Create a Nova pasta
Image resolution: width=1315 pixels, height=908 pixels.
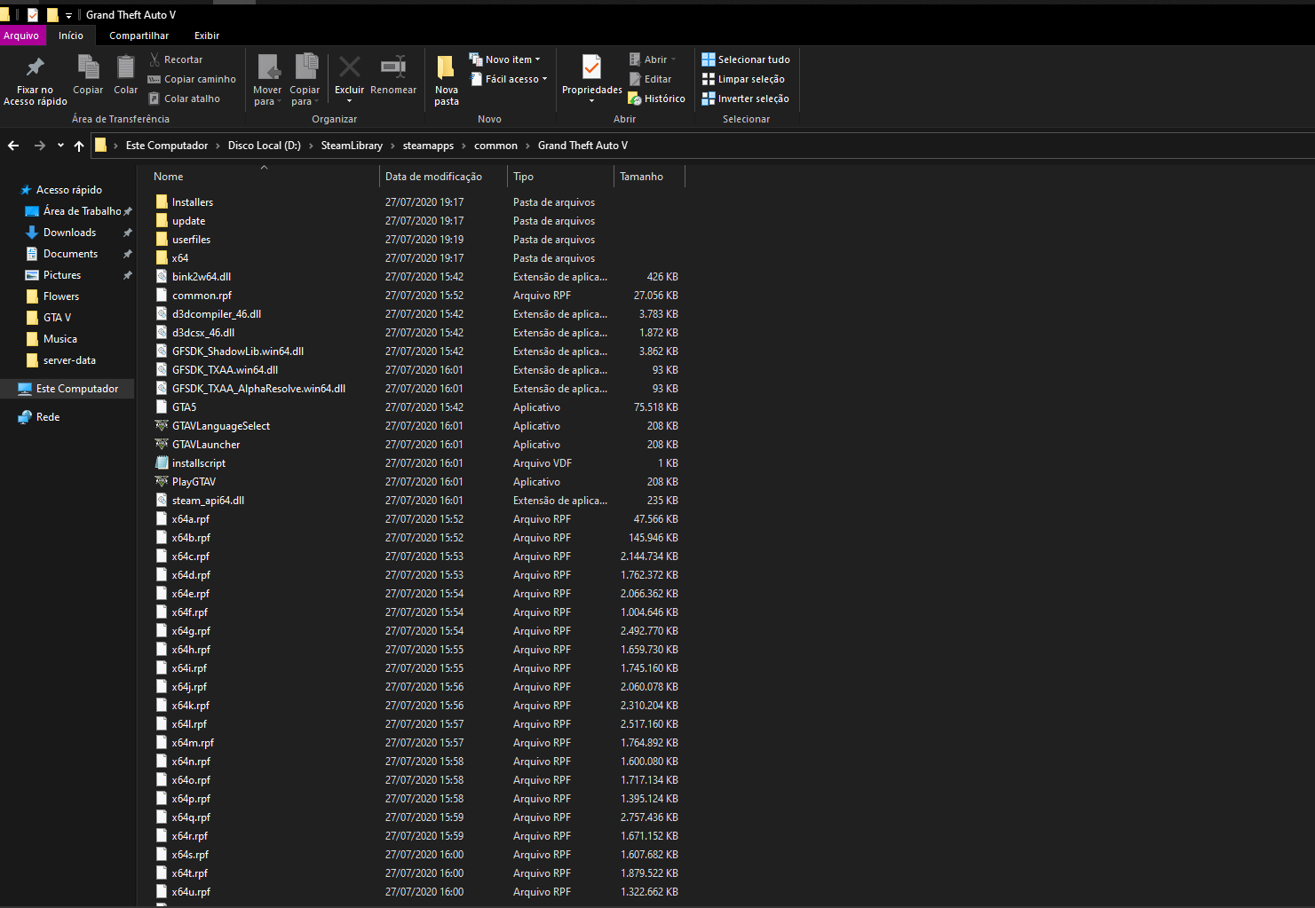click(447, 81)
